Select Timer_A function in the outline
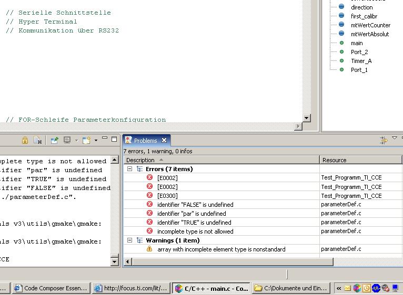The width and height of the screenshot is (403, 295). pos(361,61)
